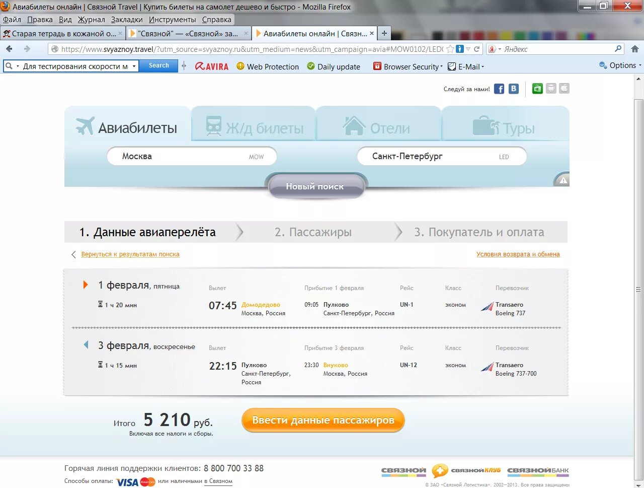Click the Avira Search button
Viewport: 644px width, 488px height.
point(159,65)
